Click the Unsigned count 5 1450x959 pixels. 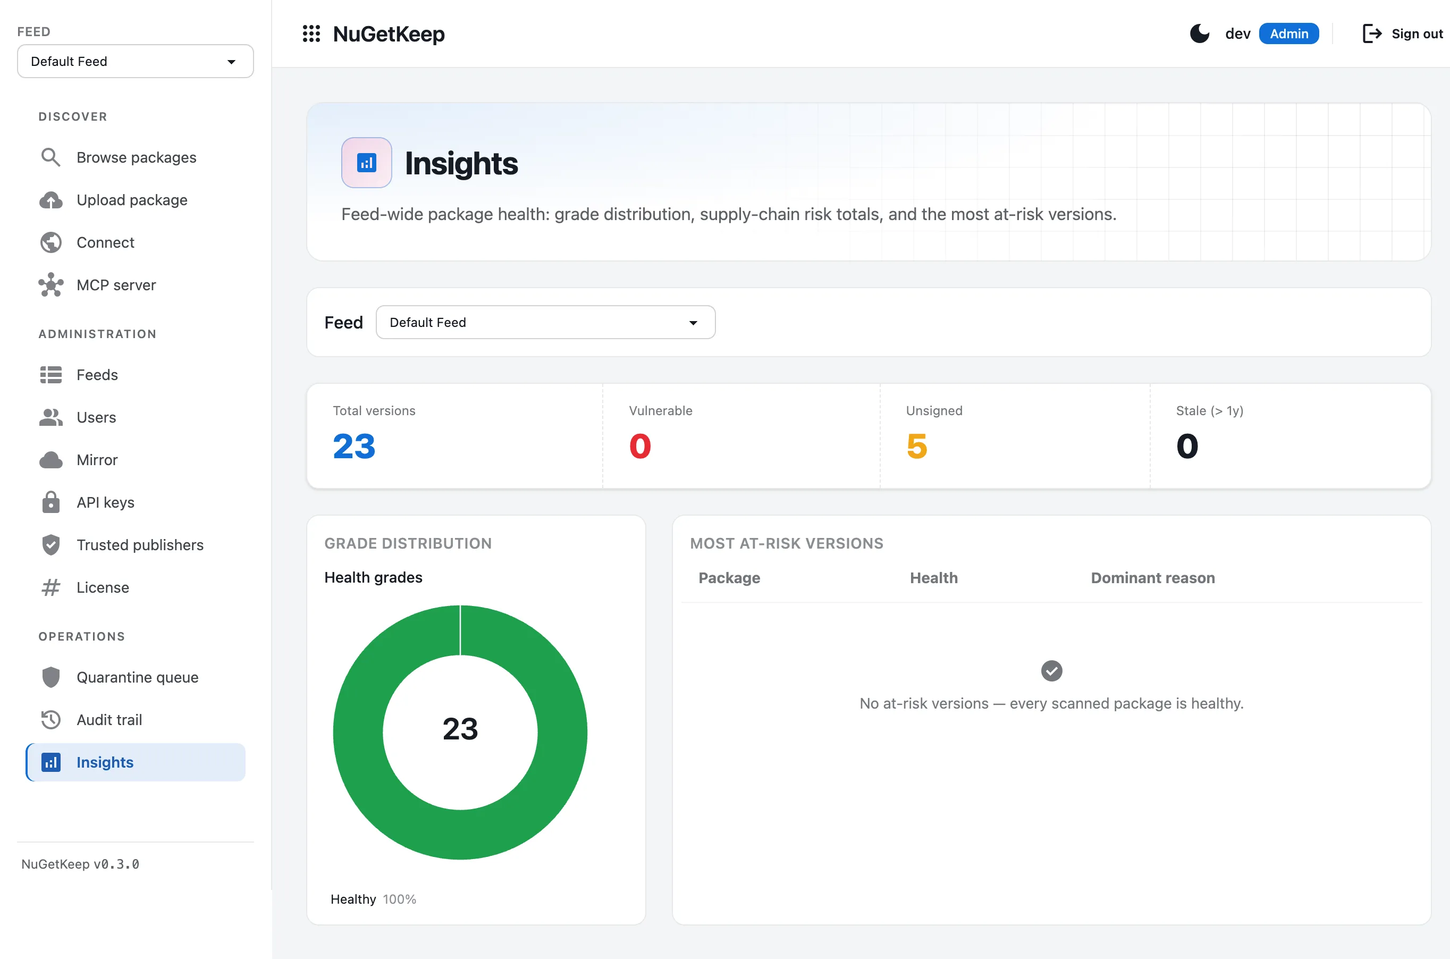[916, 446]
